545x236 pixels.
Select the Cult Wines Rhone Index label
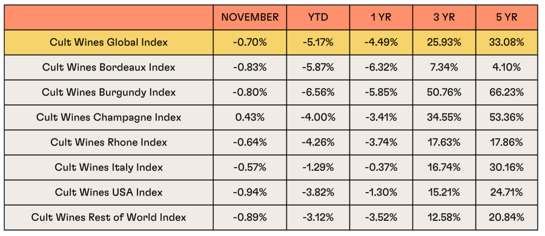(x=109, y=142)
